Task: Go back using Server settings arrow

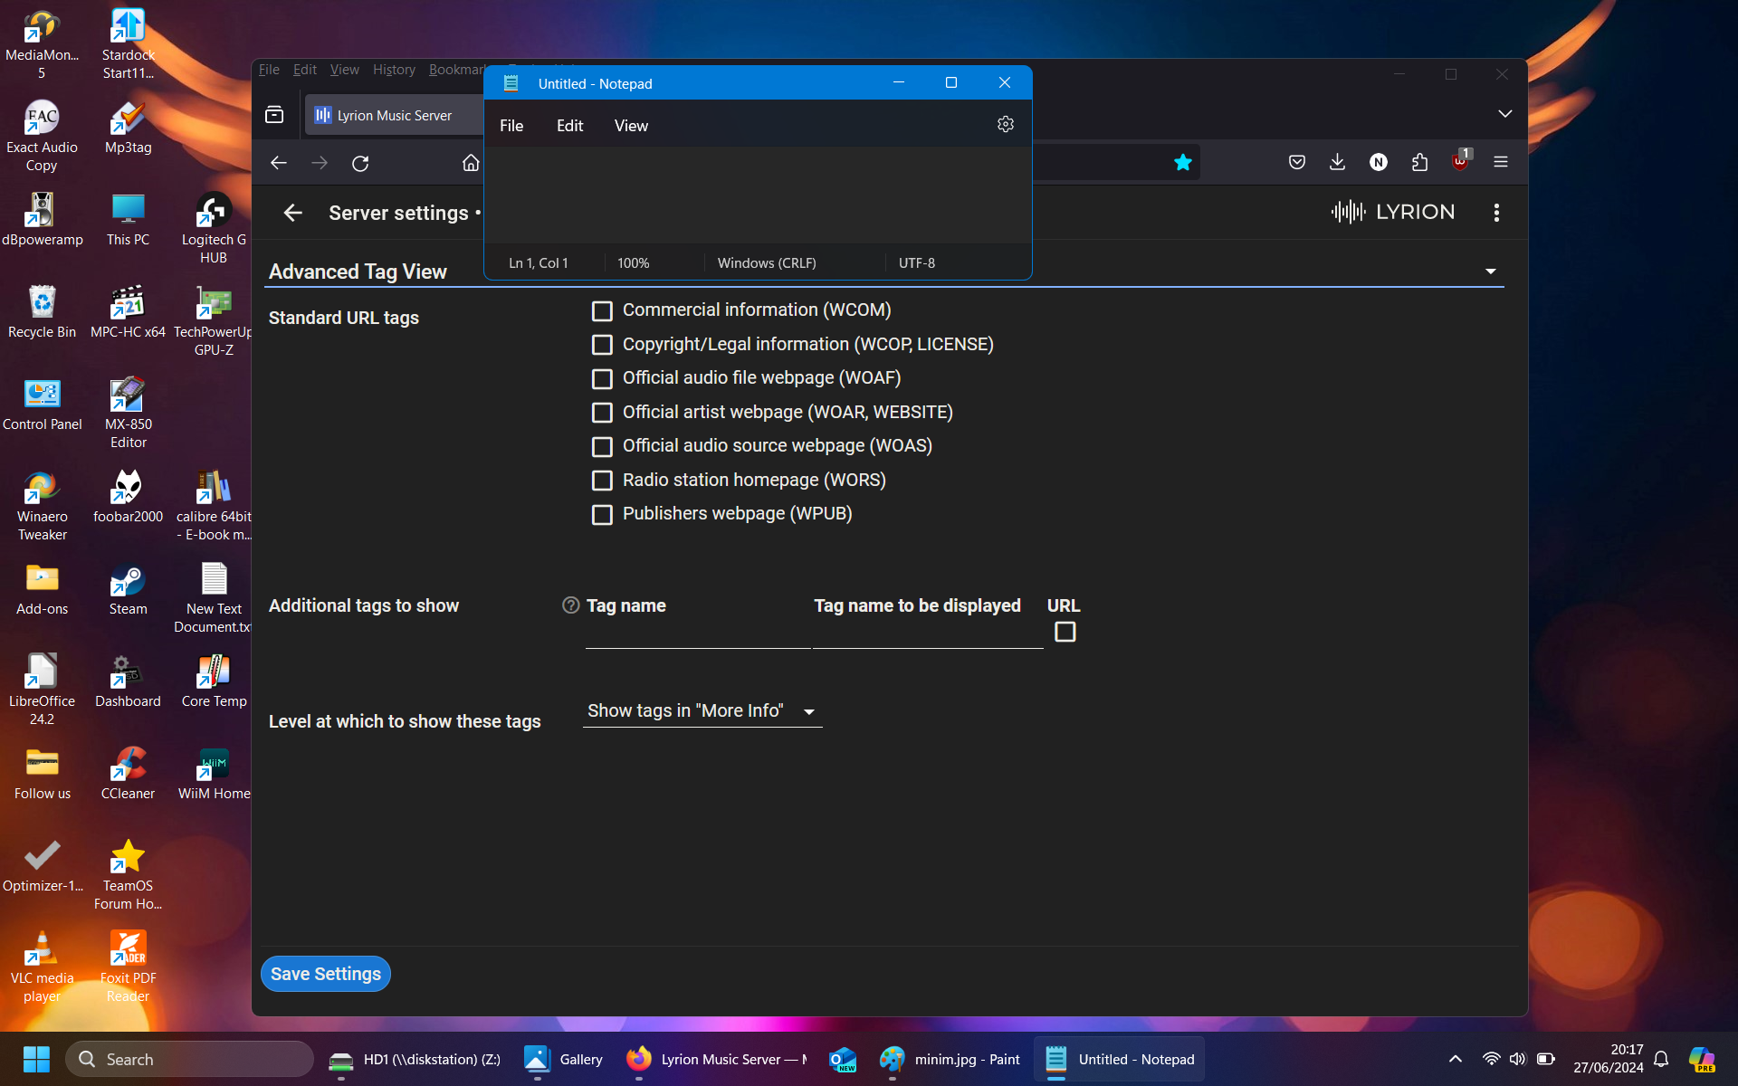Action: point(292,213)
